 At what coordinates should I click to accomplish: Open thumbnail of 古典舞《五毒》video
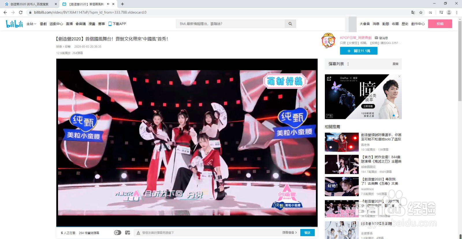click(x=342, y=187)
